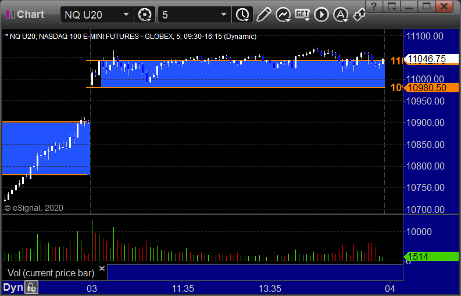Click the 03 date label on time axis

[92, 288]
